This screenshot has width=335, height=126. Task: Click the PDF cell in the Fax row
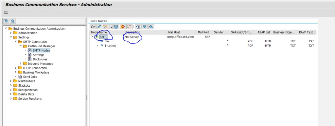tap(250, 41)
